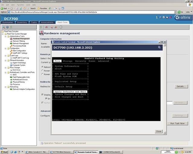
Task: Select Network Filtering in the tree
Action: (x=19, y=41)
